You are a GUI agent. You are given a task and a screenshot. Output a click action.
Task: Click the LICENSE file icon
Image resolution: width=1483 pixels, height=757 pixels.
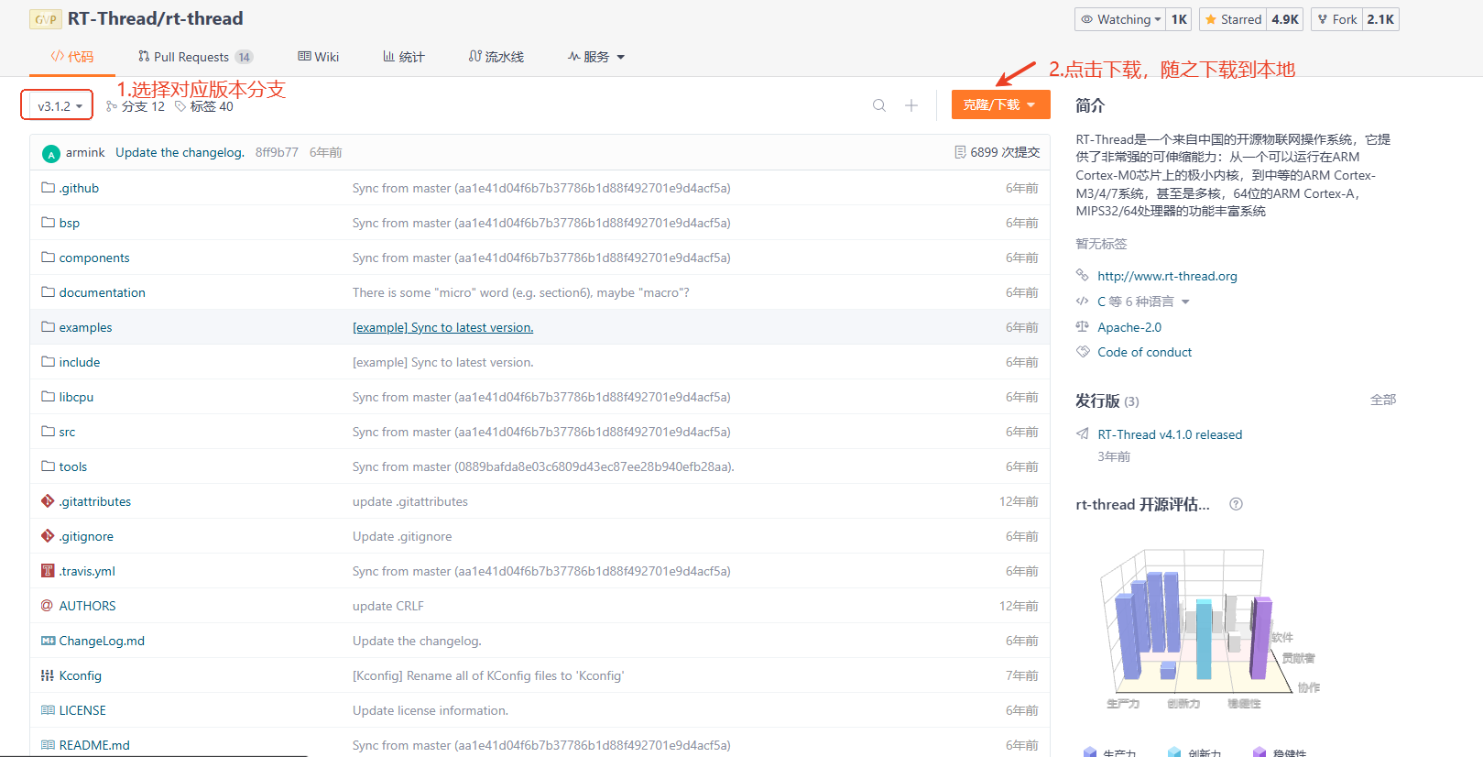point(48,710)
